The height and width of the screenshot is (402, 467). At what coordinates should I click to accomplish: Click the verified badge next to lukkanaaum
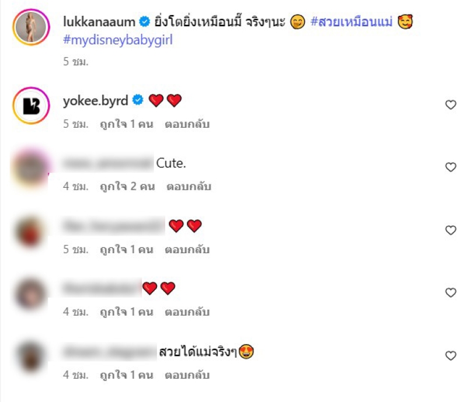145,22
